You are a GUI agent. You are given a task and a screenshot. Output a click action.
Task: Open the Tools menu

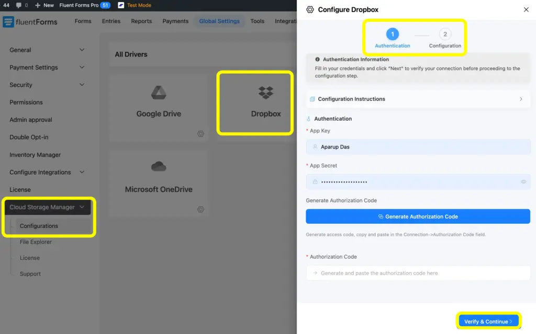(x=257, y=21)
